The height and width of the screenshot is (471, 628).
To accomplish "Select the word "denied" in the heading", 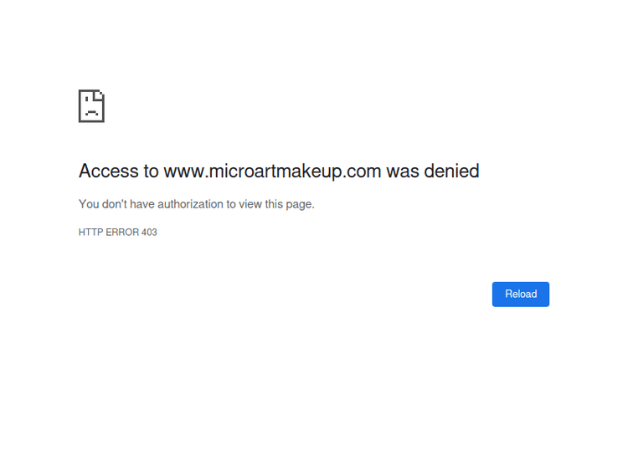I will tap(451, 172).
